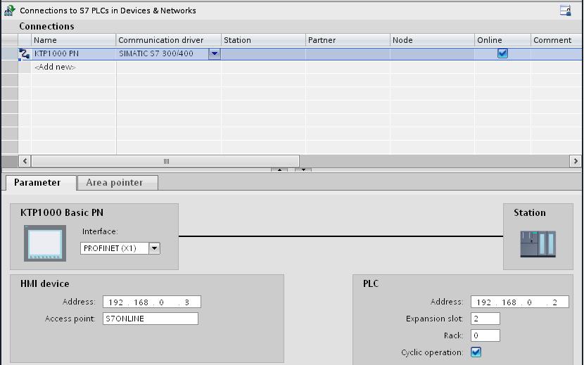Click the Access point S7ONLINE field

click(x=151, y=319)
